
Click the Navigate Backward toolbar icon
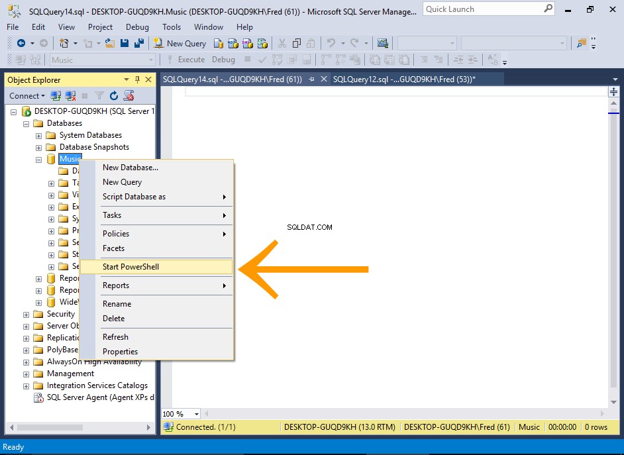pos(21,43)
